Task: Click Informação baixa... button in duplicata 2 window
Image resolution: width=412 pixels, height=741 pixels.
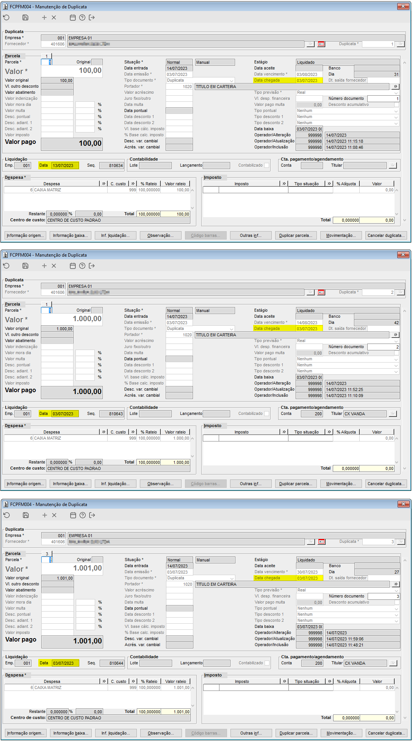Action: click(x=70, y=484)
